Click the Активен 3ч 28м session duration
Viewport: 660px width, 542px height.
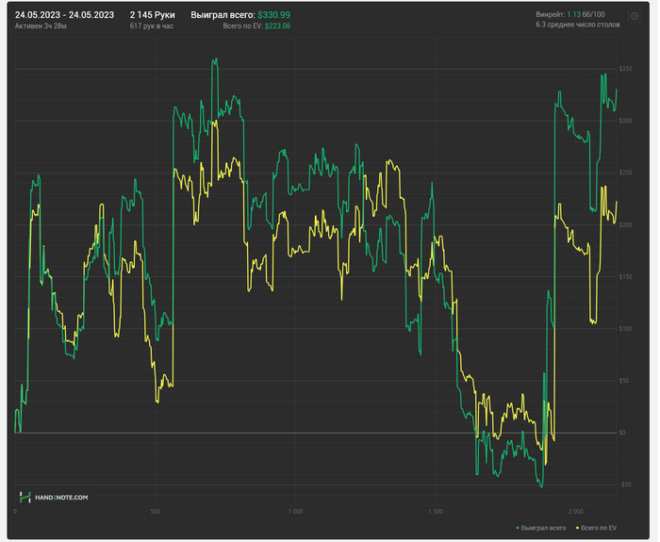(43, 26)
